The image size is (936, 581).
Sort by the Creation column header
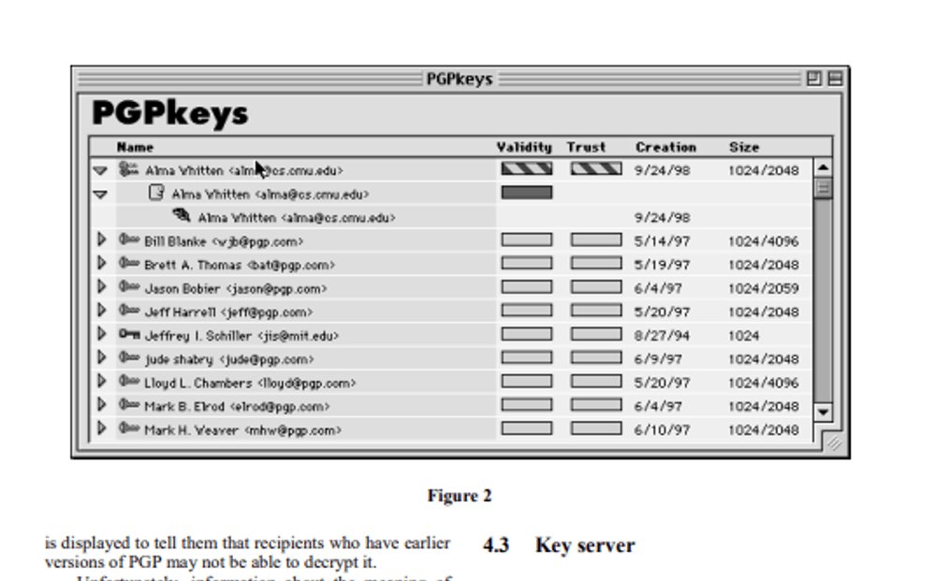pyautogui.click(x=665, y=147)
